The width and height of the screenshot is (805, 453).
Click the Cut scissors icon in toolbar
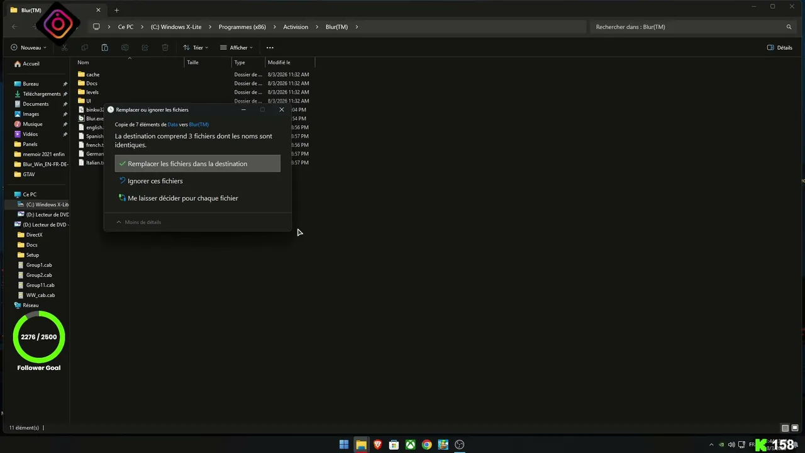[x=64, y=48]
